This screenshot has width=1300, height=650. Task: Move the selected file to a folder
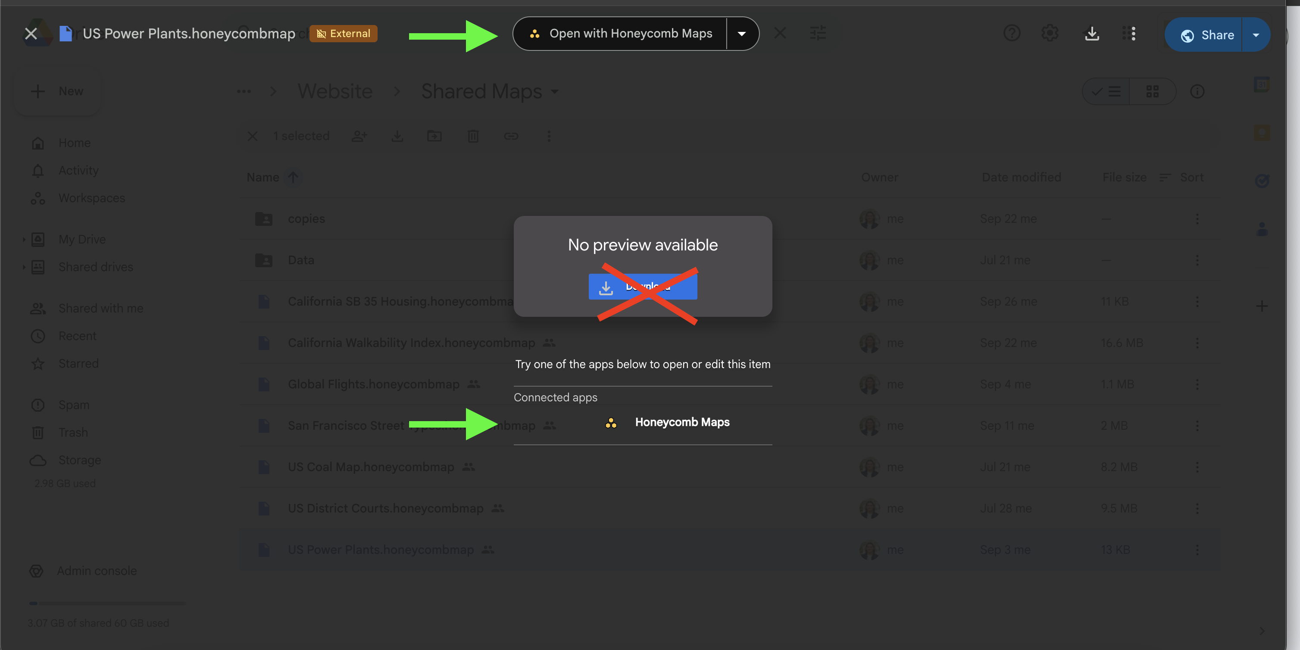point(434,136)
